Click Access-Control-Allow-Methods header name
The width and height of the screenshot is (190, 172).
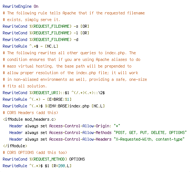click(80, 133)
